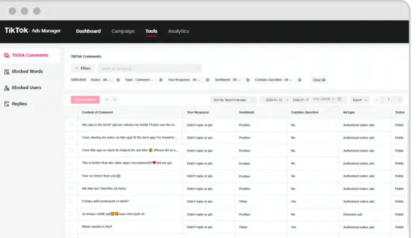The width and height of the screenshot is (417, 238).
Task: Click the "Idk why but I find this ad funny" comment
Action: [x=104, y=188]
